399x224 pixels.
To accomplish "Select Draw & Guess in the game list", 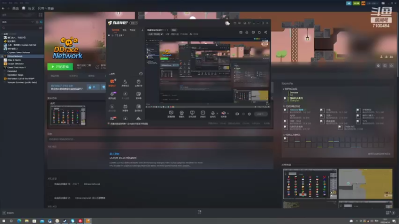I will (x=14, y=60).
